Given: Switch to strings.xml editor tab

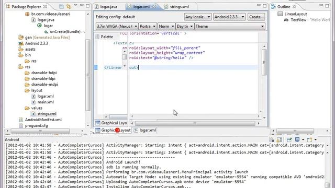Looking at the screenshot, I should (179, 7).
